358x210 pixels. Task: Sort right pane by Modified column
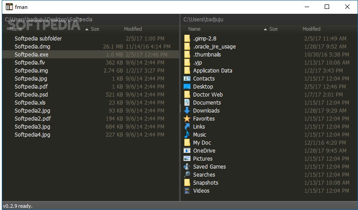[311, 29]
